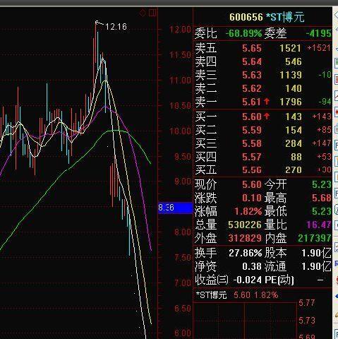The width and height of the screenshot is (338, 339).
Task: Click the 换手 27.86% turnover field
Action: coord(228,253)
